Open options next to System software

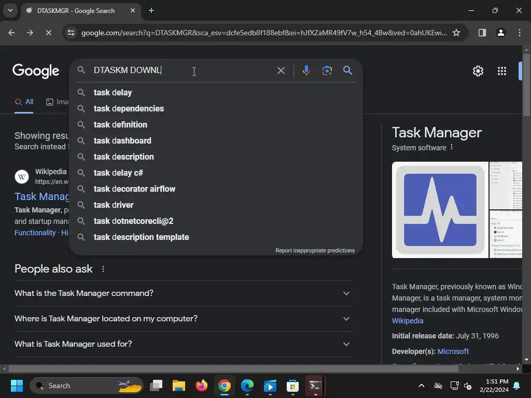[452, 147]
